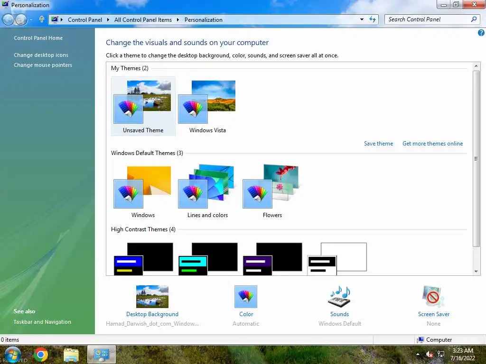
Task: Click the network tray icon
Action: click(441, 354)
